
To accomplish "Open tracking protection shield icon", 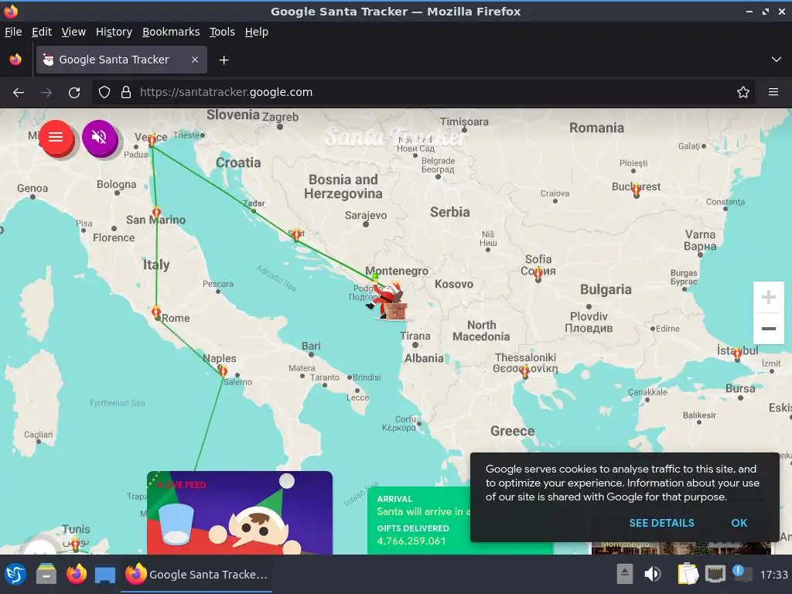I will pos(104,93).
